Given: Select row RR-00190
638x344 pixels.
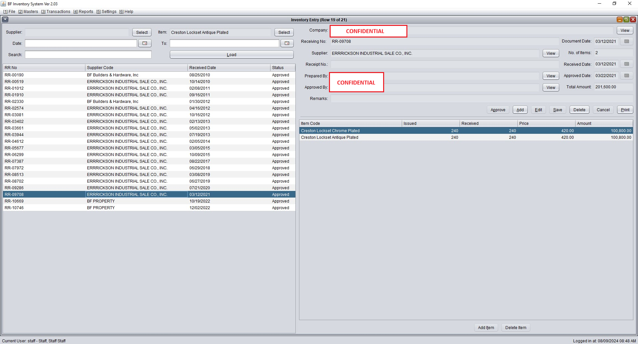Looking at the screenshot, I should pos(149,75).
